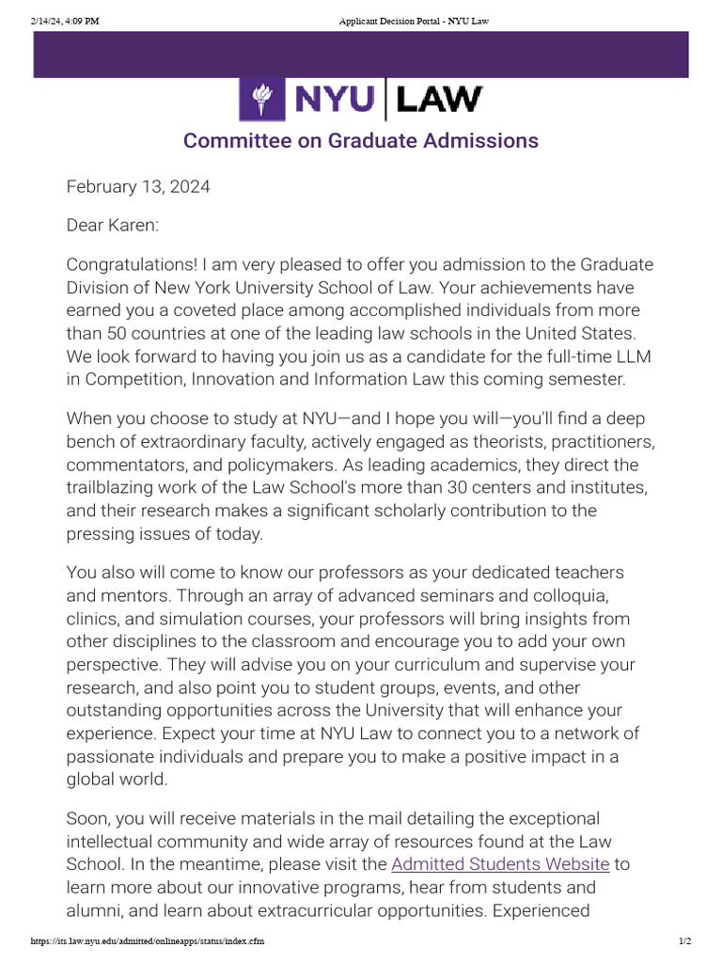
Task: Click the 2/14/24, 4:09 PM timestamp
Action: point(64,22)
